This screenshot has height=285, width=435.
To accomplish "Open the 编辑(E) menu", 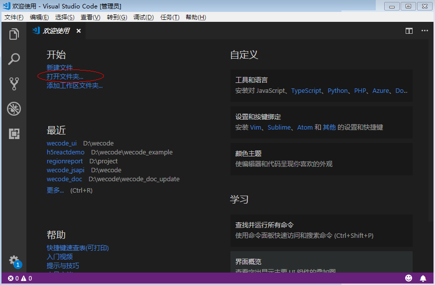I will [x=39, y=17].
